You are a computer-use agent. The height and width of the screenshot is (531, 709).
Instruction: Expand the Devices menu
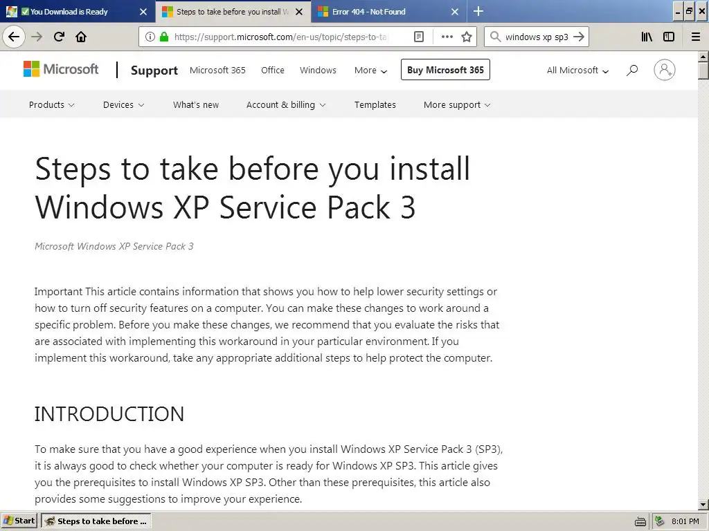coord(123,105)
